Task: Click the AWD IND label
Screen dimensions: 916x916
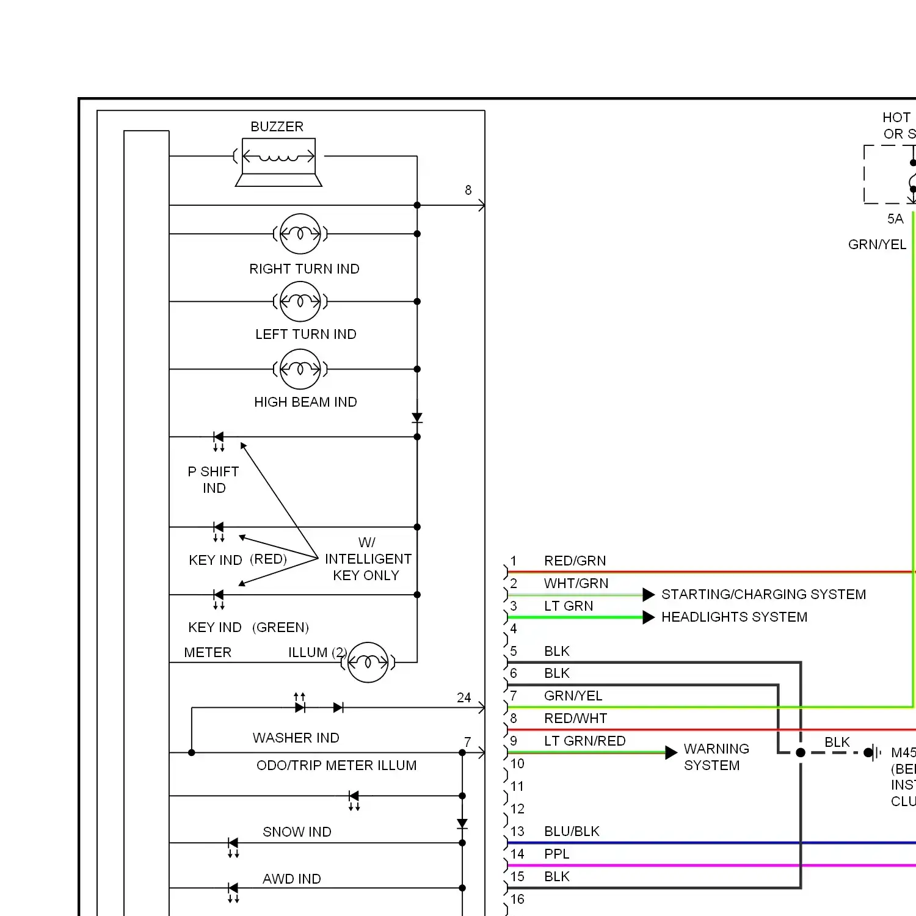Action: click(x=291, y=879)
